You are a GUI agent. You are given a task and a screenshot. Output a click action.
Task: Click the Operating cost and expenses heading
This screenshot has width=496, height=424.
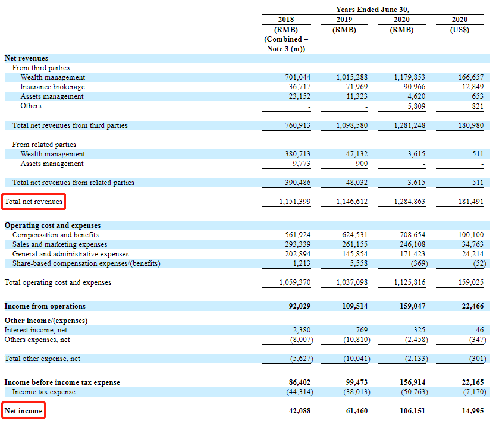tap(52, 225)
